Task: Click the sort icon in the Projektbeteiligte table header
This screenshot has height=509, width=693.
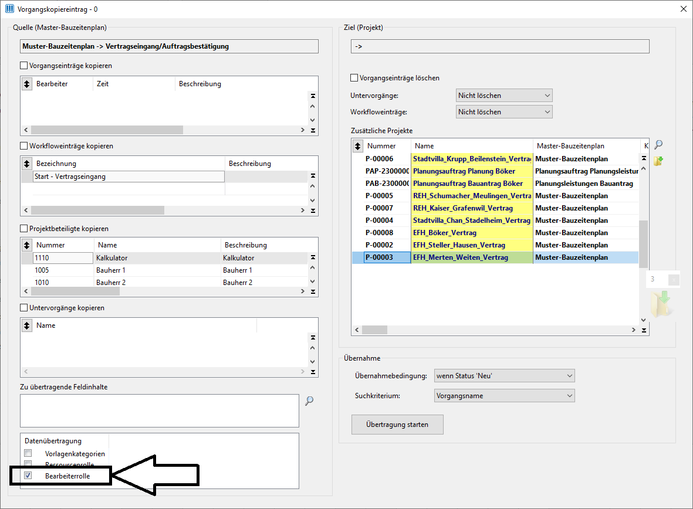Action: pyautogui.click(x=27, y=245)
